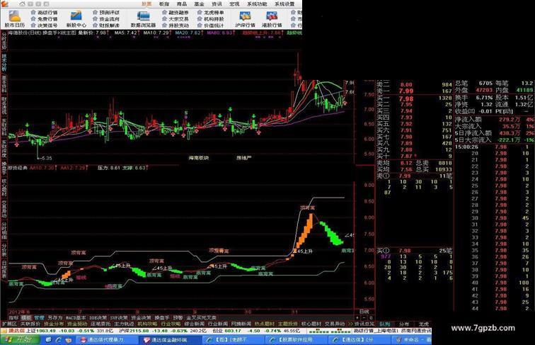This screenshot has height=345, width=535.
Task: Open 持股变动 from the toolbar
Action: (x=176, y=26)
